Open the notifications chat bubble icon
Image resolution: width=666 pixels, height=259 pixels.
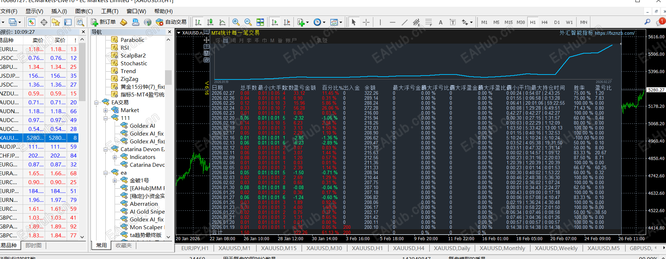[660, 22]
